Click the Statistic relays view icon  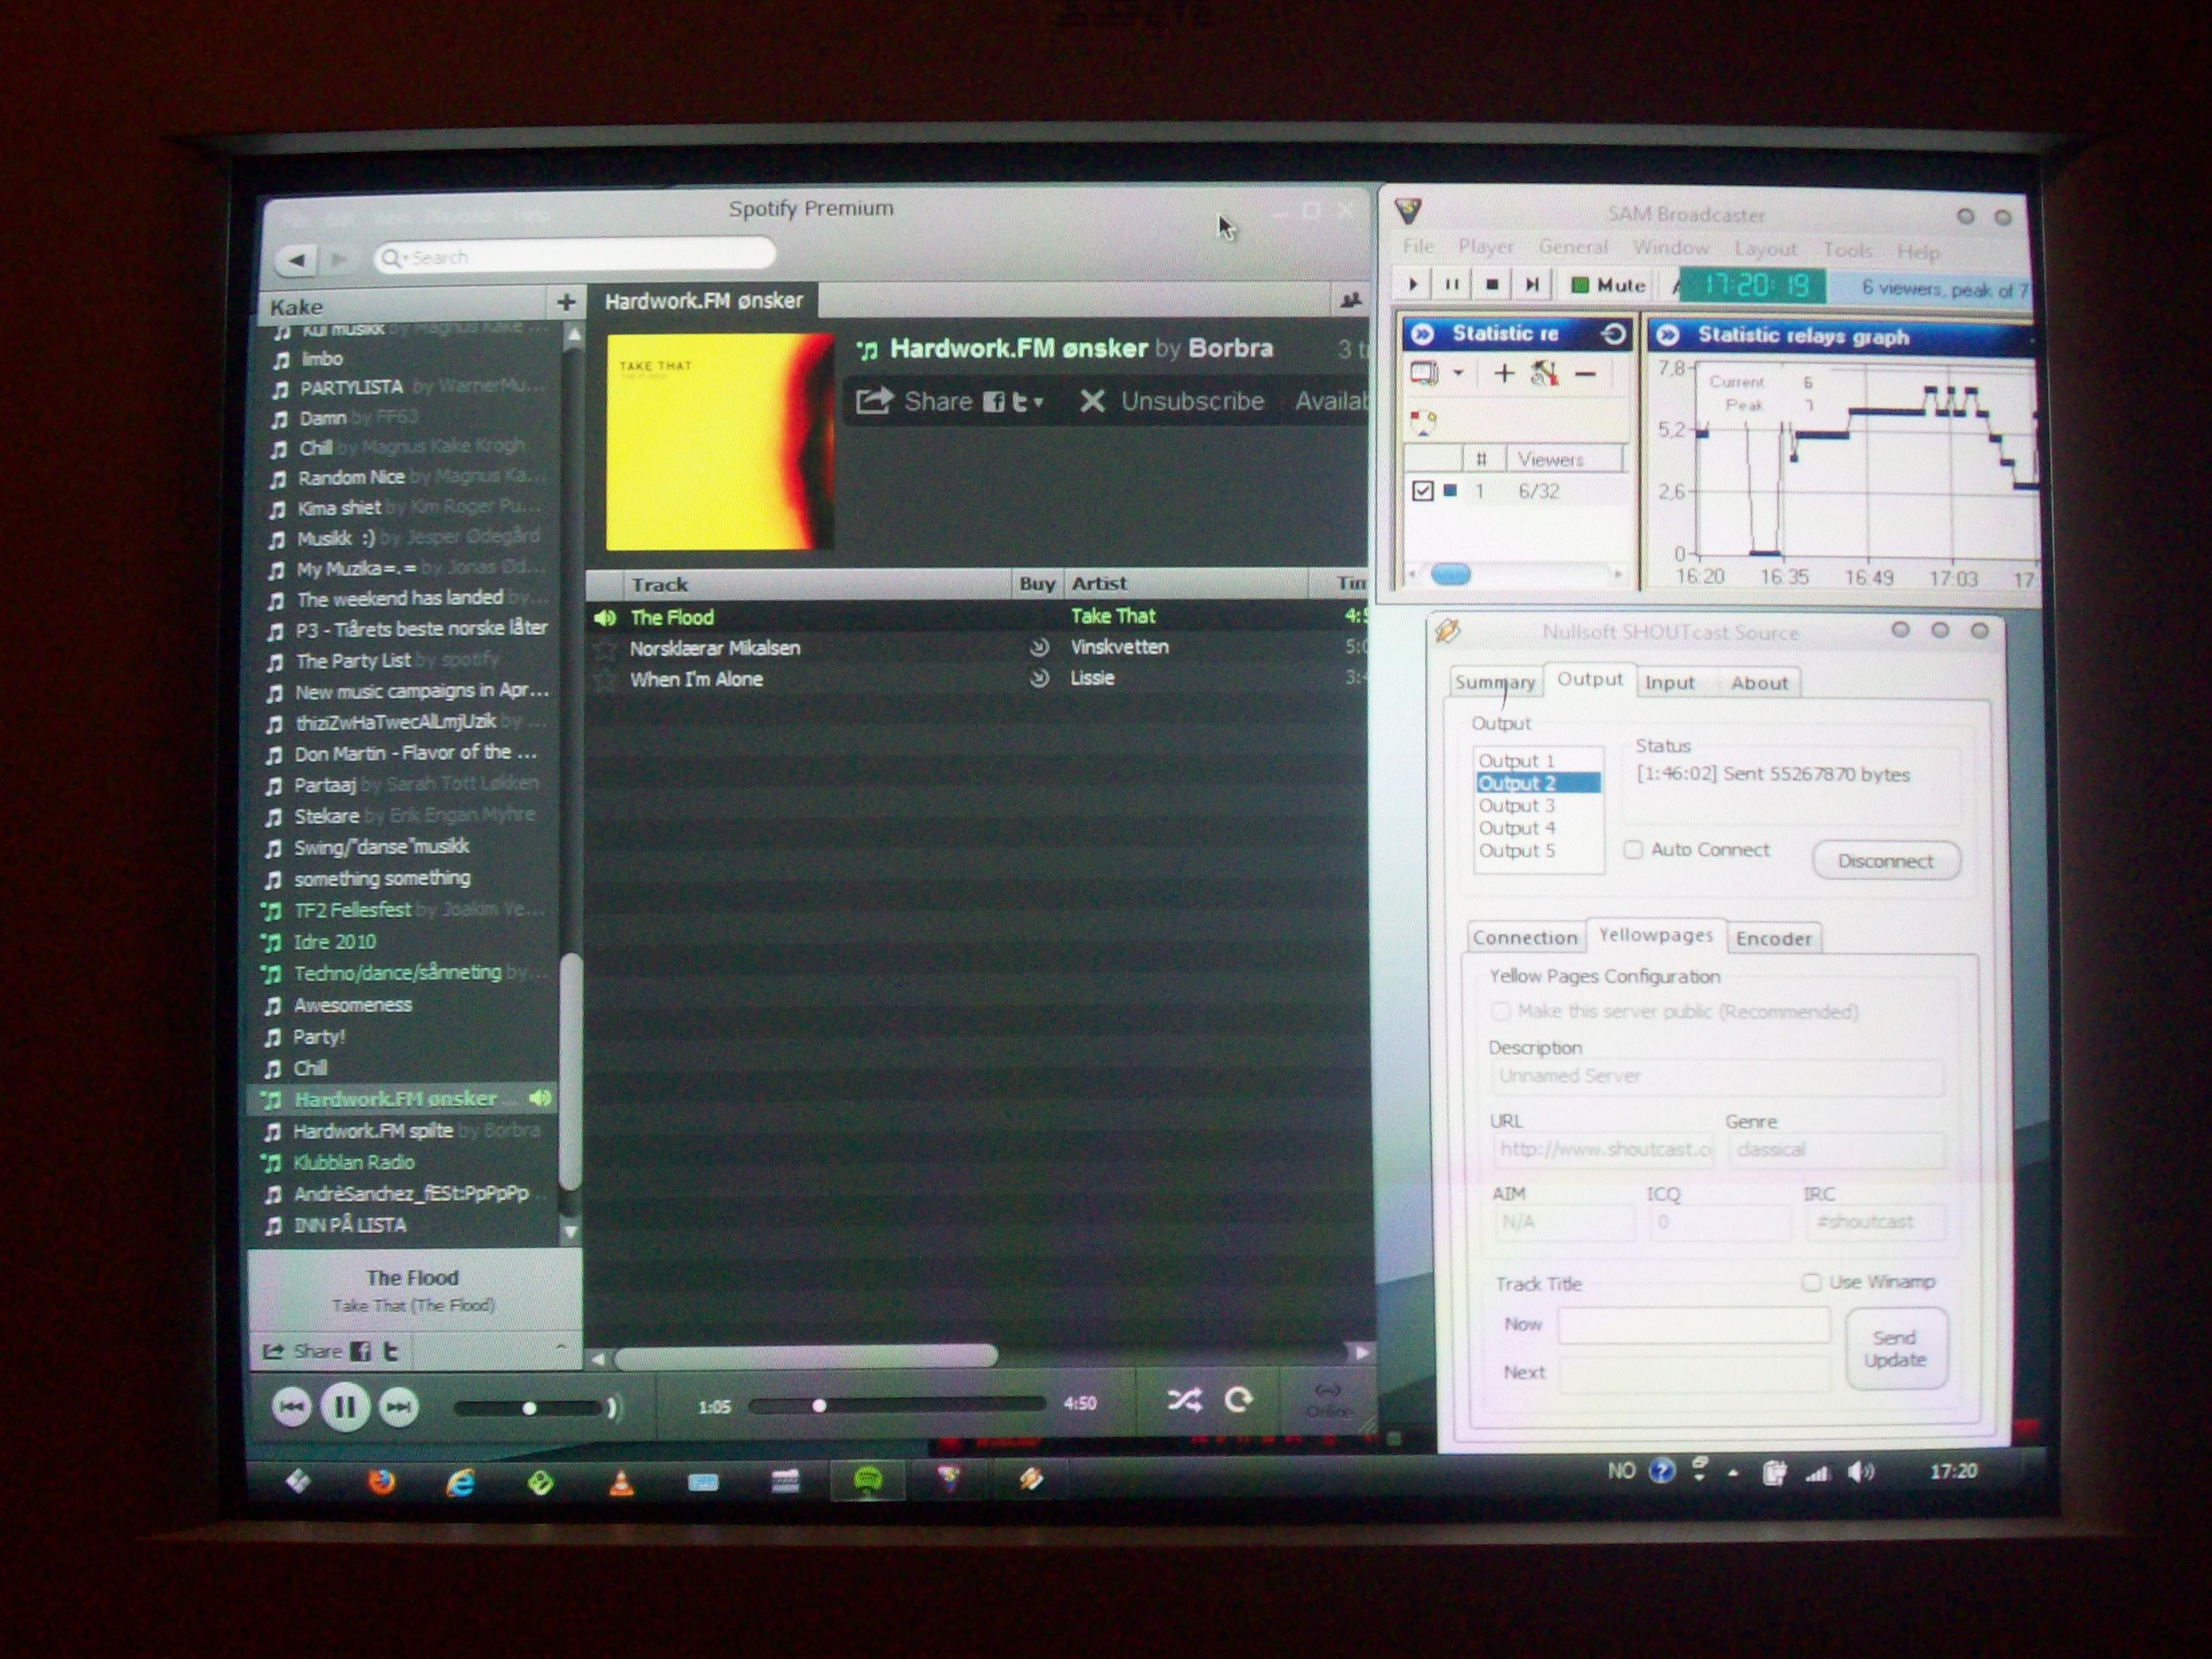1424,374
